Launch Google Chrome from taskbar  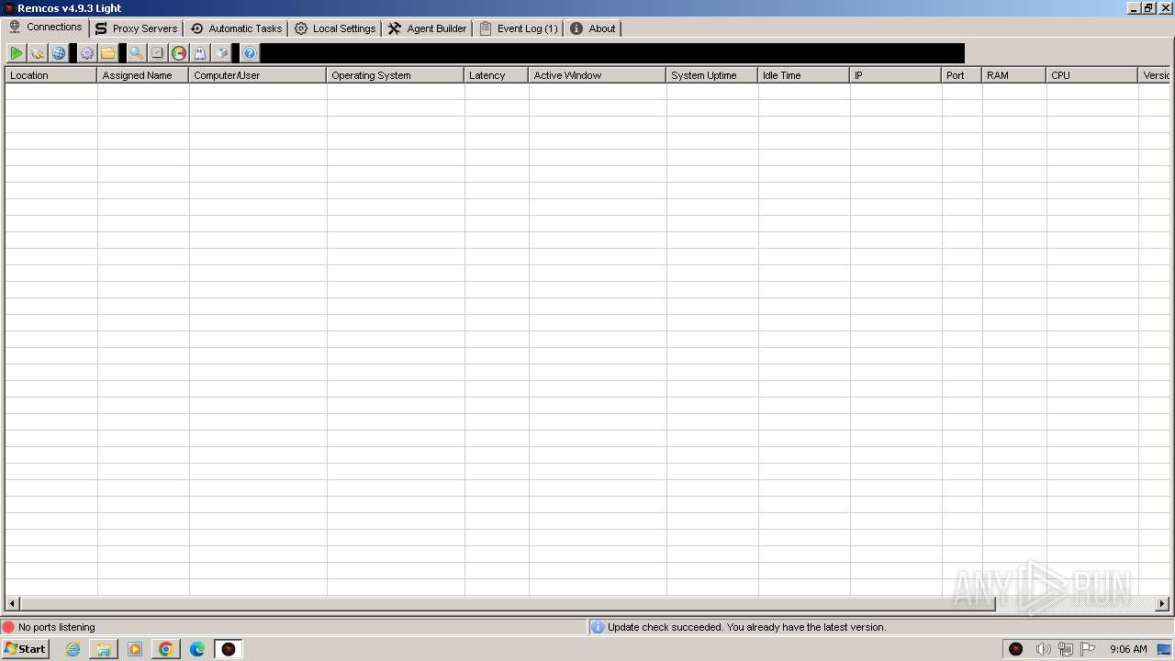click(166, 649)
